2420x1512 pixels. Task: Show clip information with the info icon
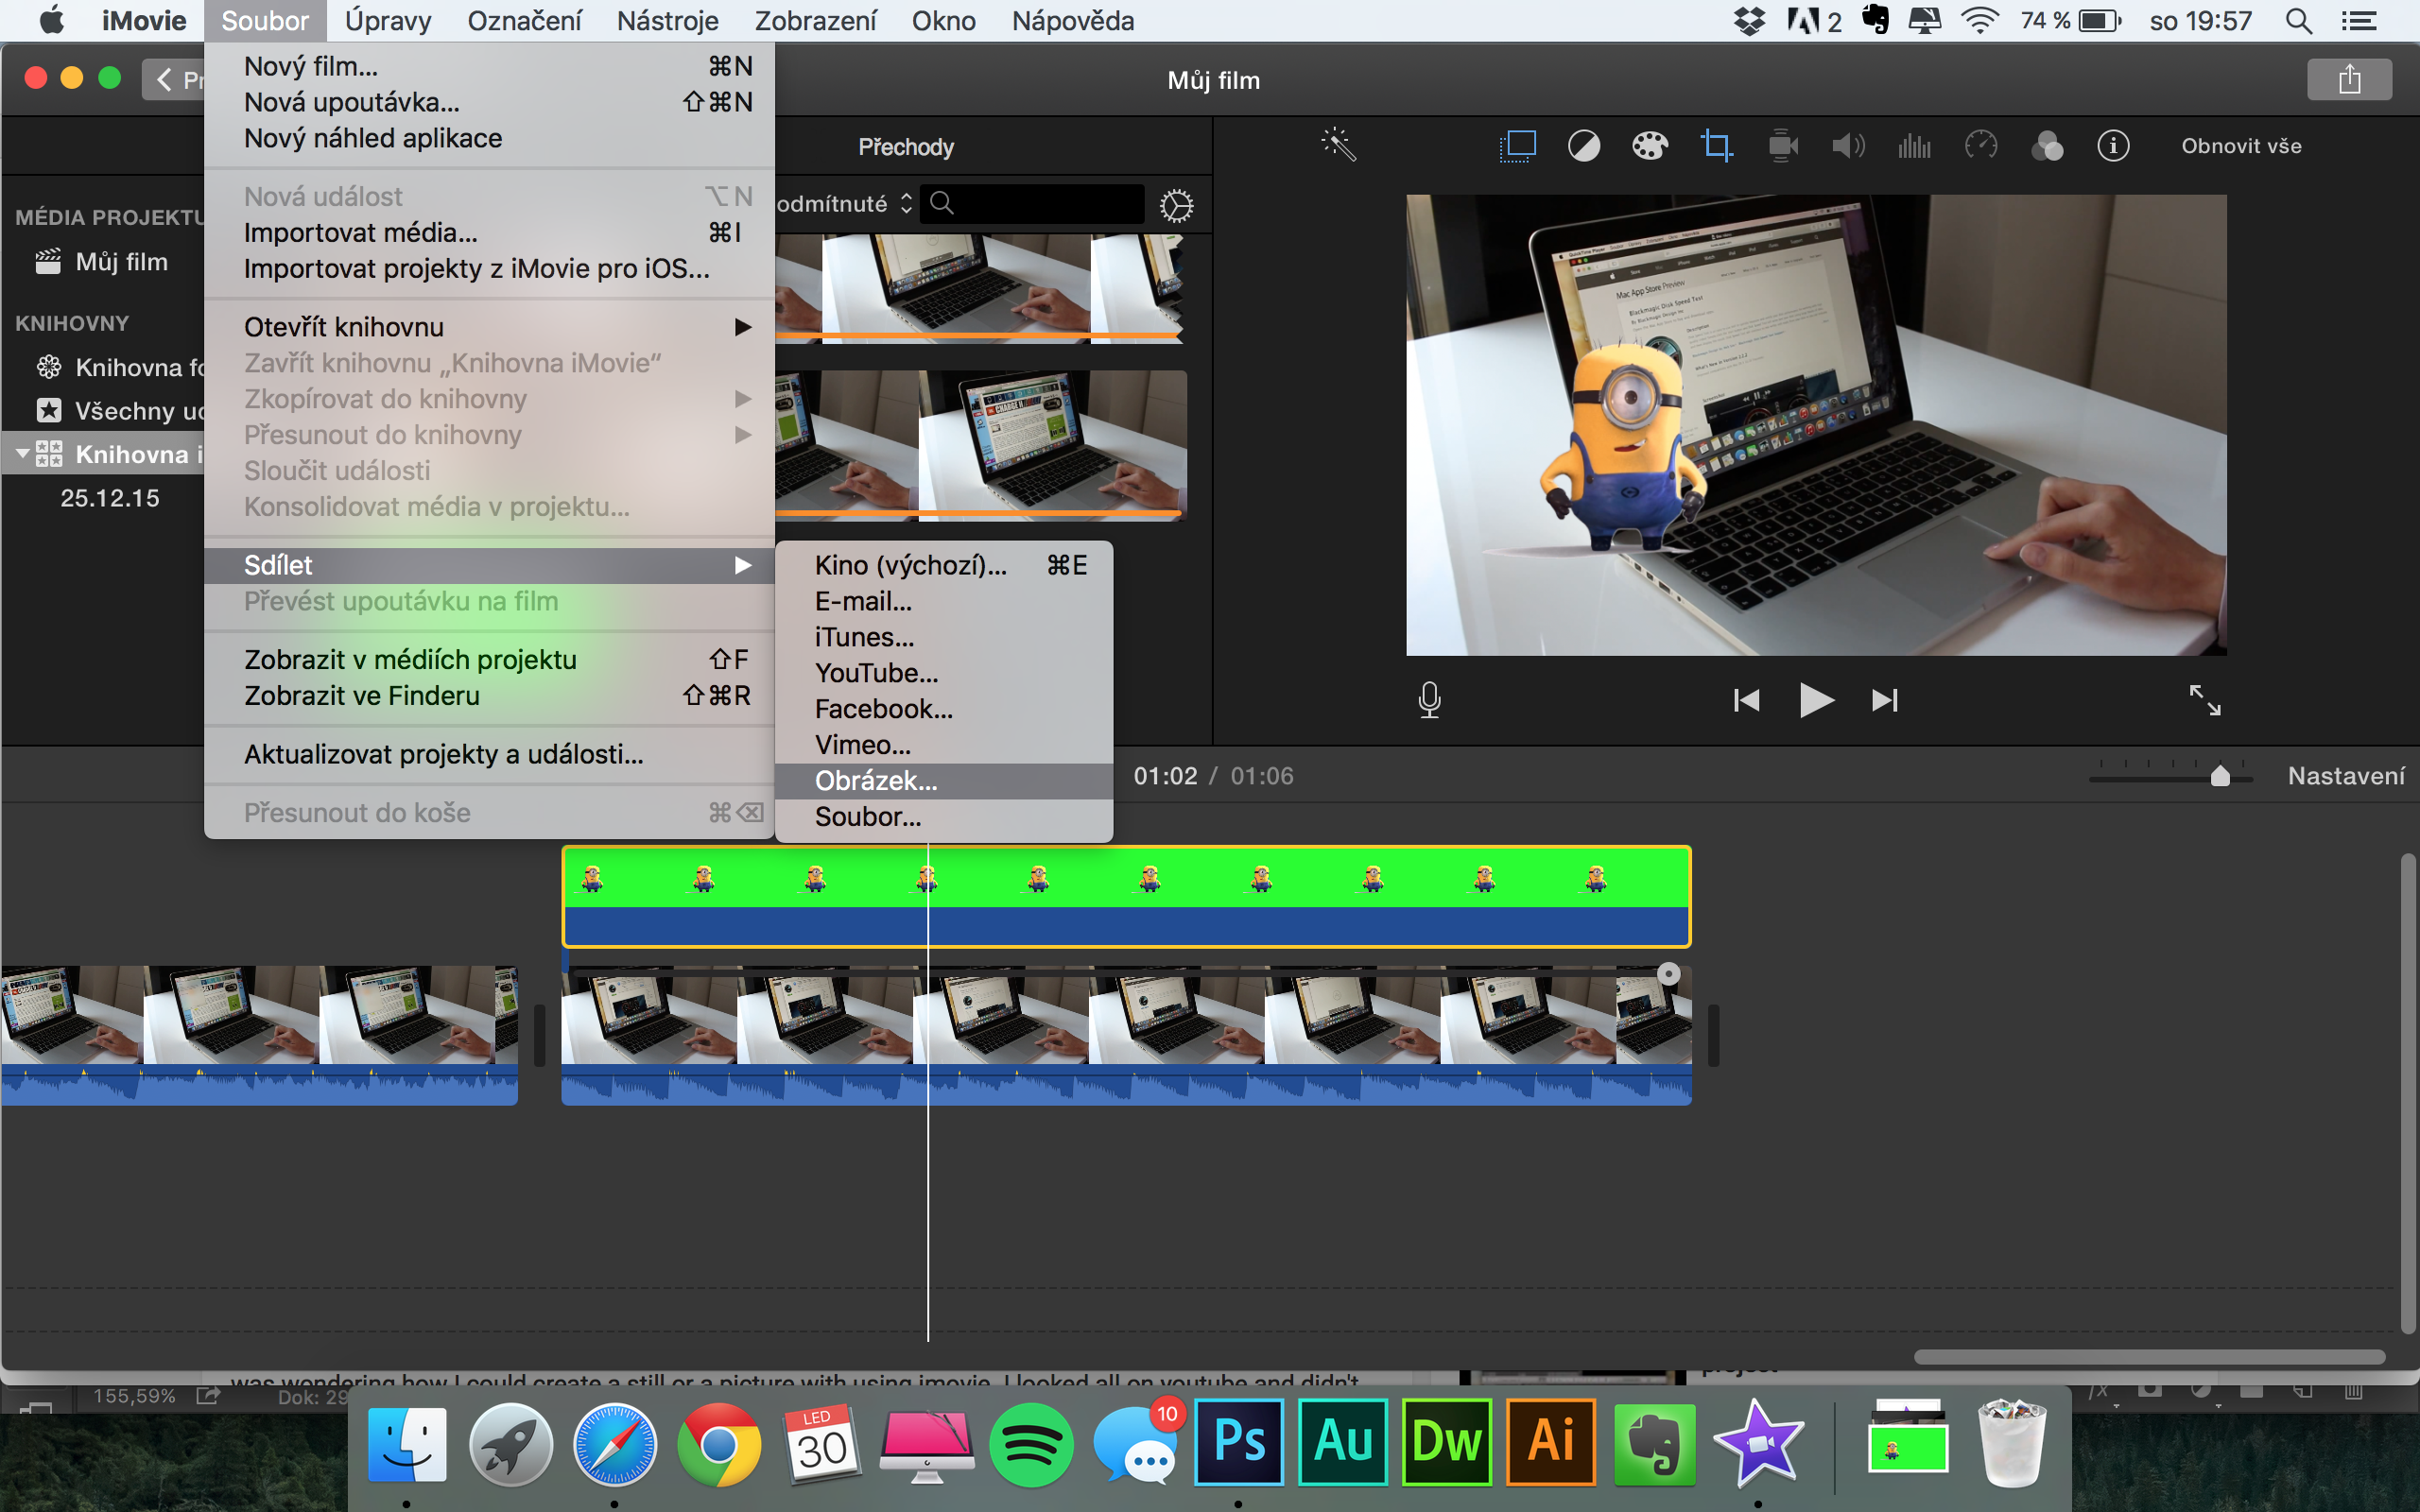click(x=2113, y=145)
